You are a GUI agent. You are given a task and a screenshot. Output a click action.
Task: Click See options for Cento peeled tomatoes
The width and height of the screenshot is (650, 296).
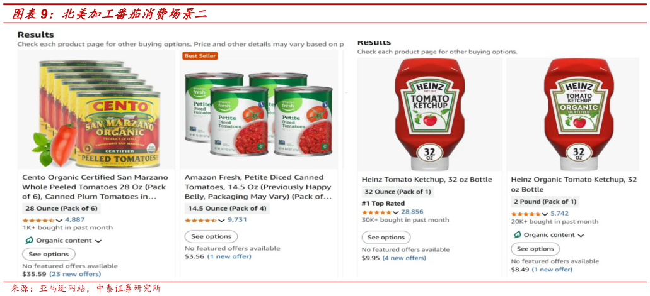[x=49, y=254]
